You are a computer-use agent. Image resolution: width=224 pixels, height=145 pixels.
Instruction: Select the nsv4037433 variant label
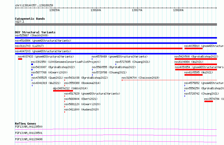tap(46, 56)
